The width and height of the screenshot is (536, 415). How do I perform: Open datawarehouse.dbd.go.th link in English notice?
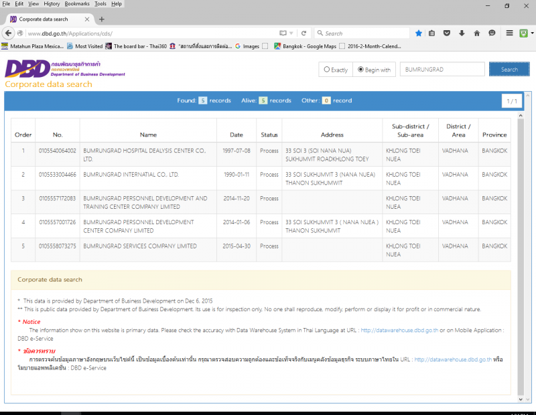399,330
